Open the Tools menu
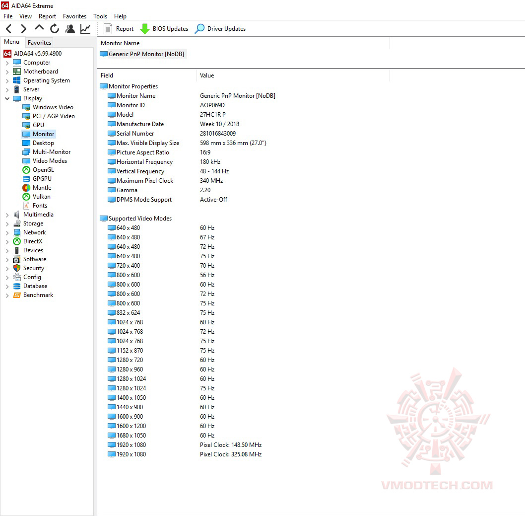Screen dimensions: 525x516 [100, 16]
